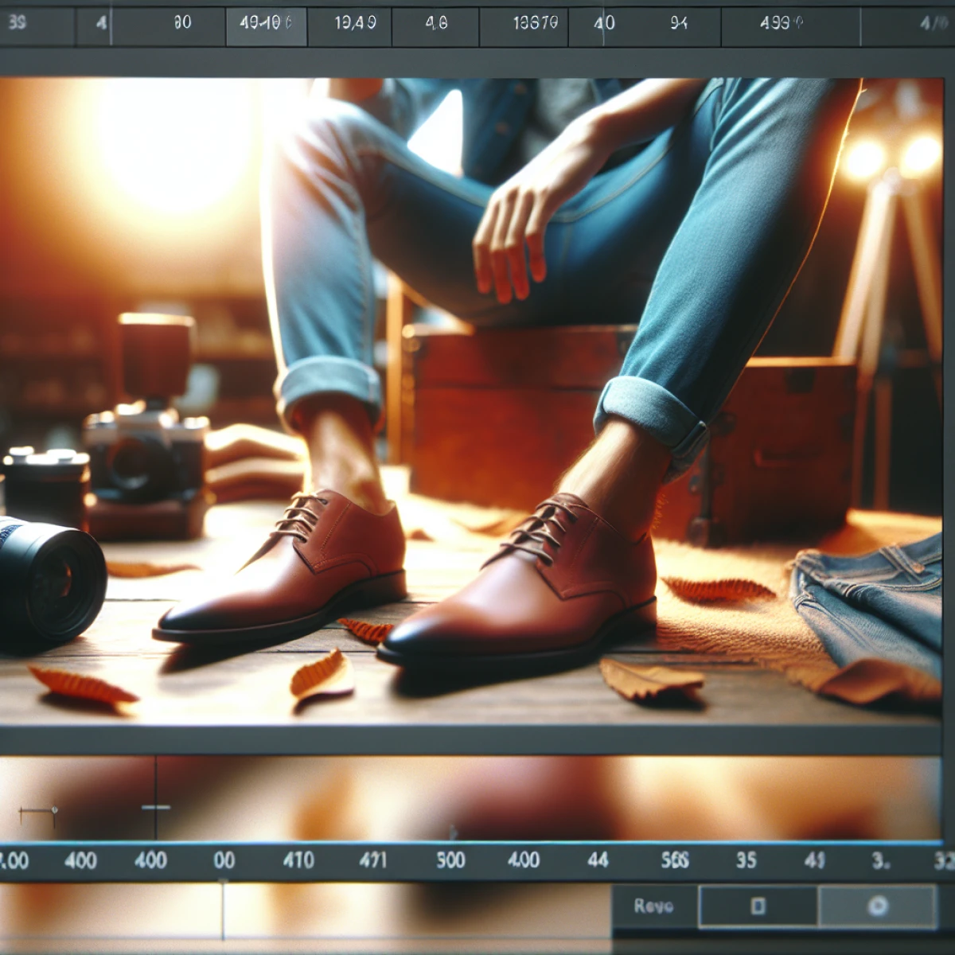Click the square icon button beside Reyo
This screenshot has width=955, height=955.
coord(758,906)
